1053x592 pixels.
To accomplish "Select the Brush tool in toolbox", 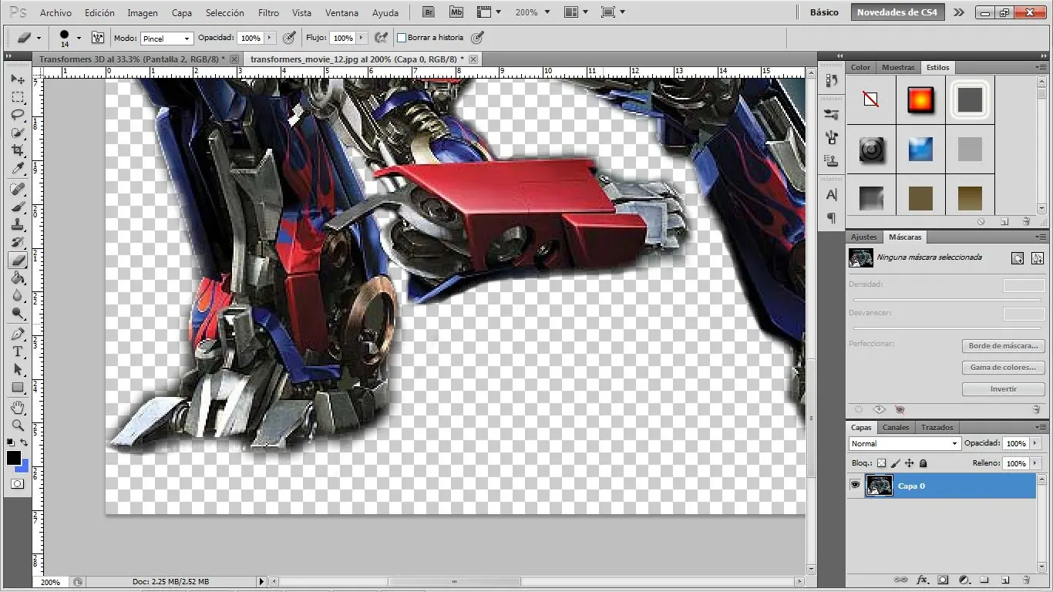I will pyautogui.click(x=18, y=207).
